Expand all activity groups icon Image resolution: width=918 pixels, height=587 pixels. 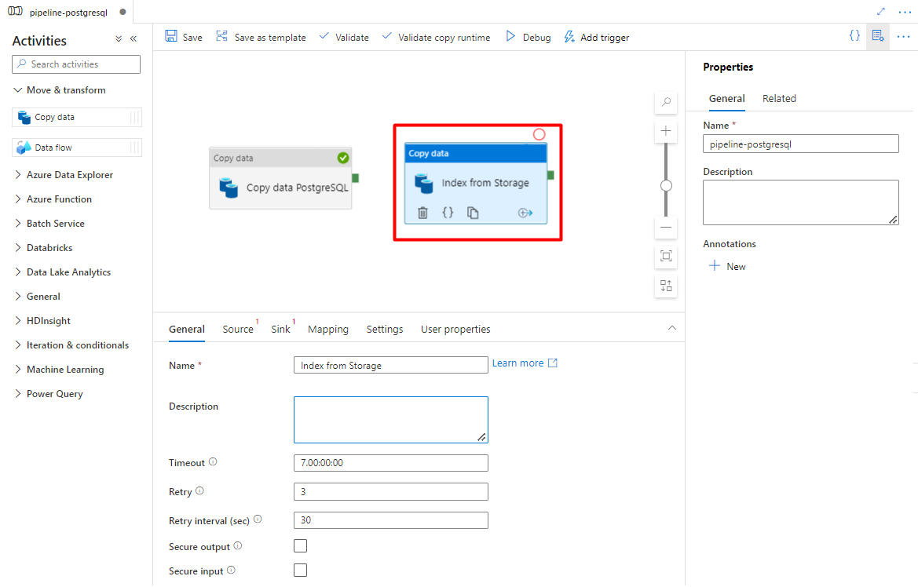(119, 38)
